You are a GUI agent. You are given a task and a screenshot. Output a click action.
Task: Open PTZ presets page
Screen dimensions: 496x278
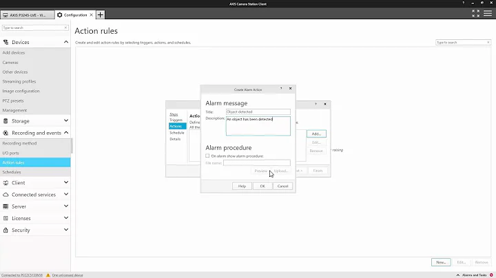(x=13, y=100)
